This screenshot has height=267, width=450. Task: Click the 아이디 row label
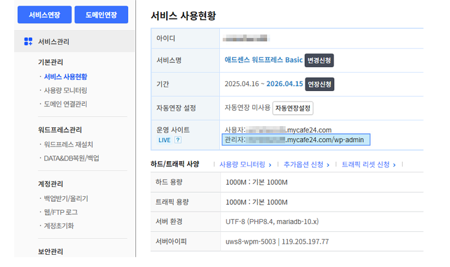coord(166,38)
